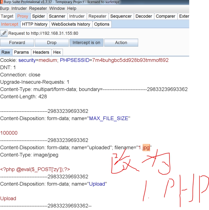The image size is (209, 210).
Task: Open the Help menu
Action: (x=72, y=8)
